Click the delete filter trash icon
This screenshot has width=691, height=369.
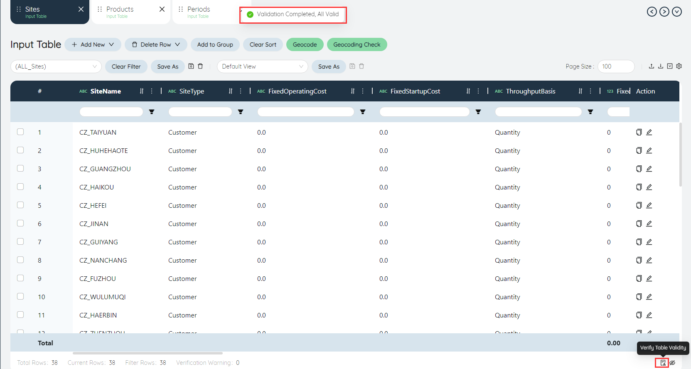pos(200,66)
